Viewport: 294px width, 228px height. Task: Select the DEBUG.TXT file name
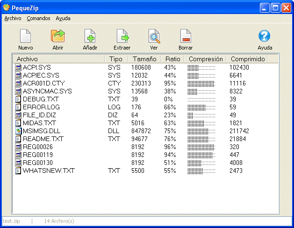point(41,99)
